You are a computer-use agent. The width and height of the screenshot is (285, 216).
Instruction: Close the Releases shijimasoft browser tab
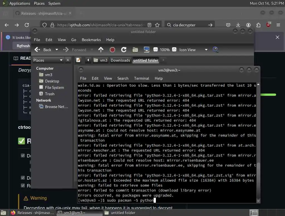[70, 13]
